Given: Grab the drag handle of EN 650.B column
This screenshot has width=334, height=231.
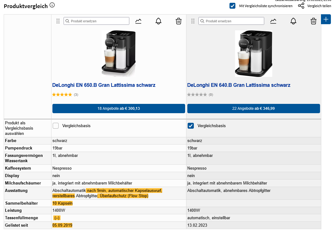Looking at the screenshot, I should tap(58, 21).
